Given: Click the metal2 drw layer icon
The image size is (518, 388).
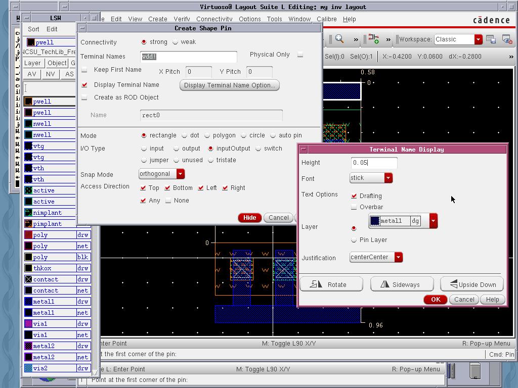Looking at the screenshot, I should point(28,346).
